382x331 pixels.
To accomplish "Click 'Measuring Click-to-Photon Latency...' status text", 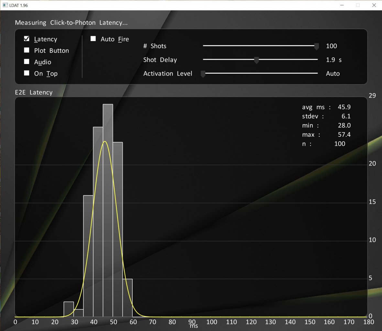I will pyautogui.click(x=71, y=23).
